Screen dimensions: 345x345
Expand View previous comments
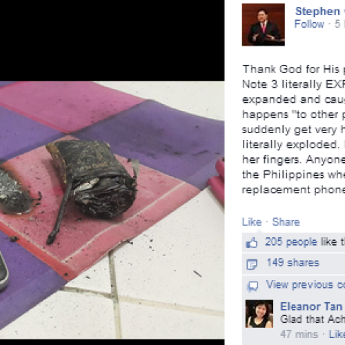point(306,285)
